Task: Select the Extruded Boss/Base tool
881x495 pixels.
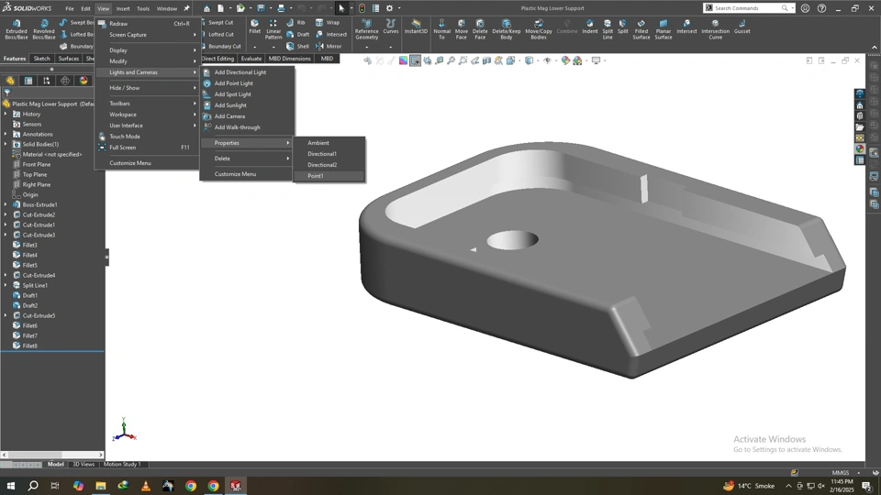Action: 17,27
